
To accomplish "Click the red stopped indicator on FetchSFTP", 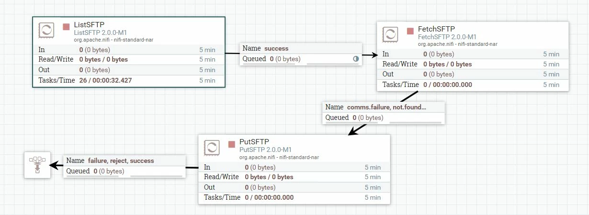I will click(x=410, y=31).
